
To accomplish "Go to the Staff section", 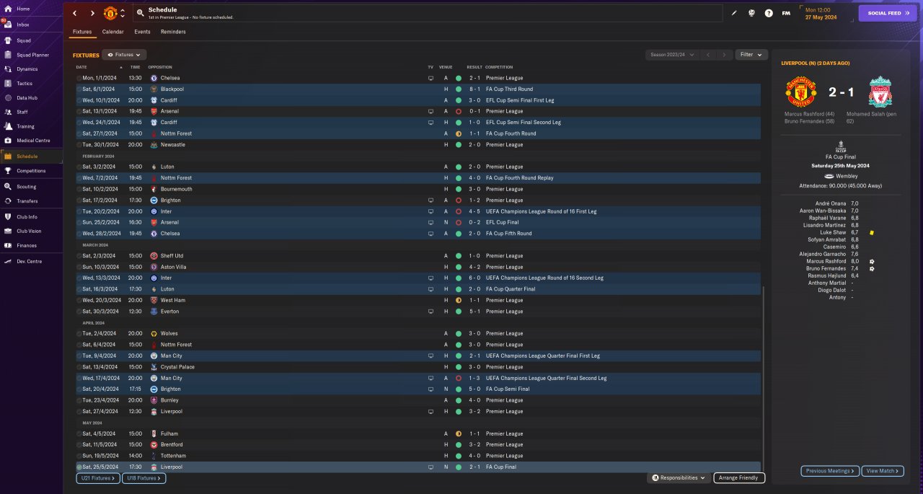I will pos(22,112).
